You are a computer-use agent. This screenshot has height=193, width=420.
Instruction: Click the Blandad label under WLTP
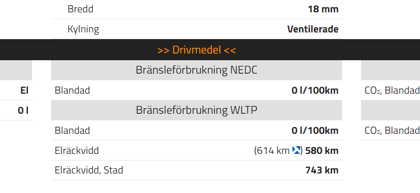click(x=72, y=131)
